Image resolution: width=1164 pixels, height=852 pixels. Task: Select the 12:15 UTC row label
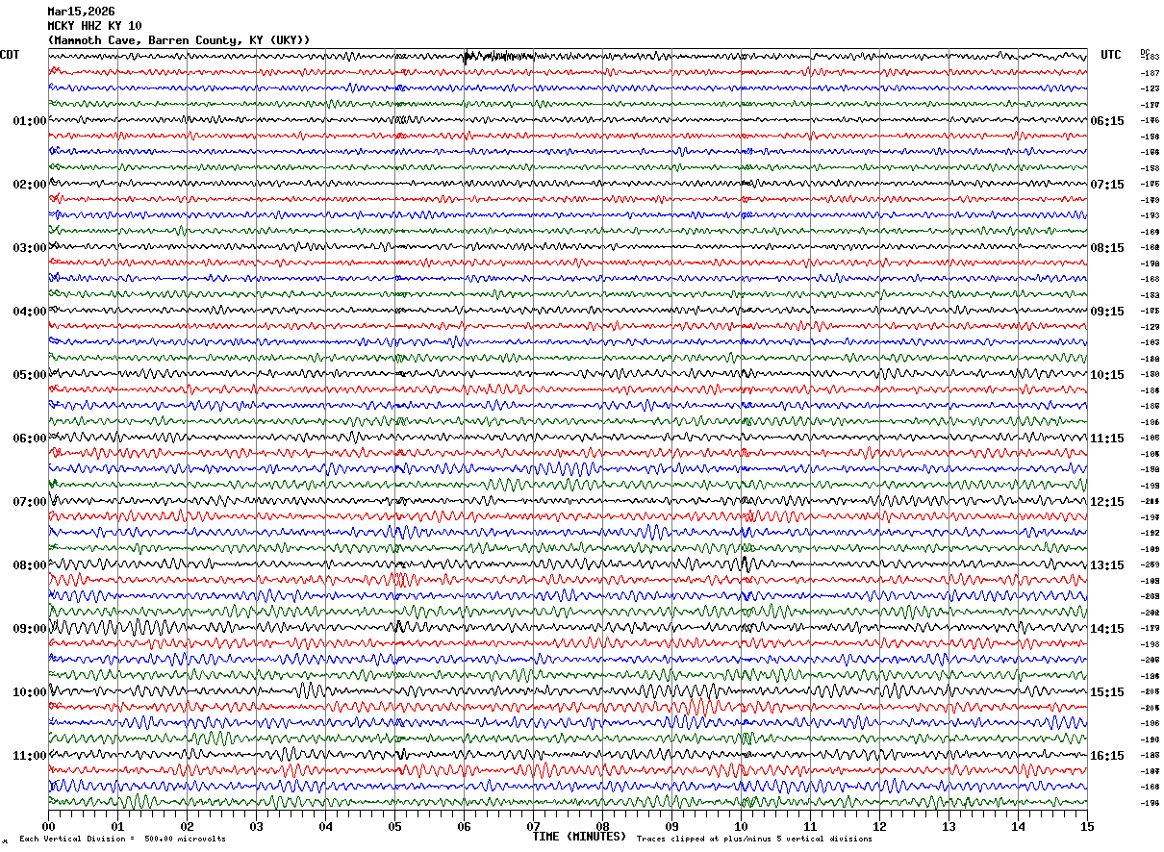tap(1107, 502)
